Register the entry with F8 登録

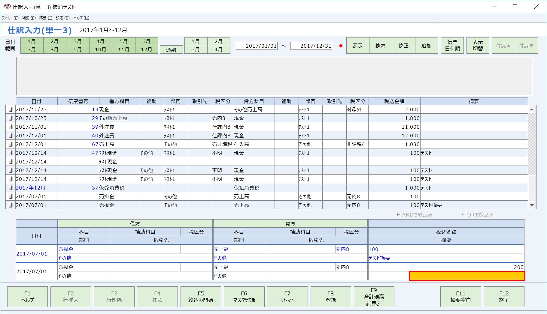point(330,297)
